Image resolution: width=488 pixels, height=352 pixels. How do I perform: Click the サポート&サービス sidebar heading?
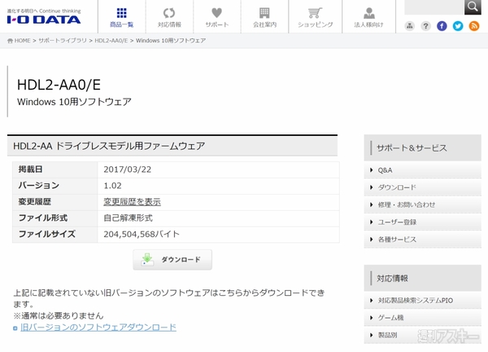pyautogui.click(x=412, y=147)
